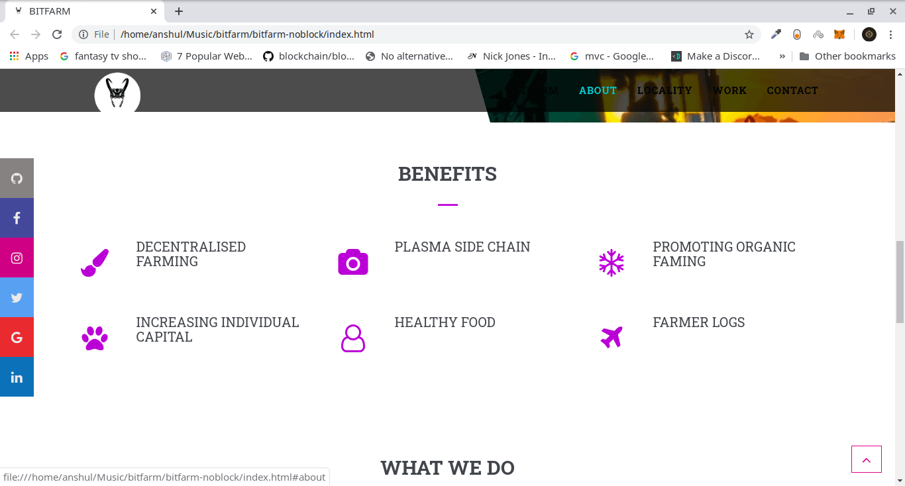Image resolution: width=905 pixels, height=486 pixels.
Task: Bookmark this page with the star icon
Action: pos(749,34)
